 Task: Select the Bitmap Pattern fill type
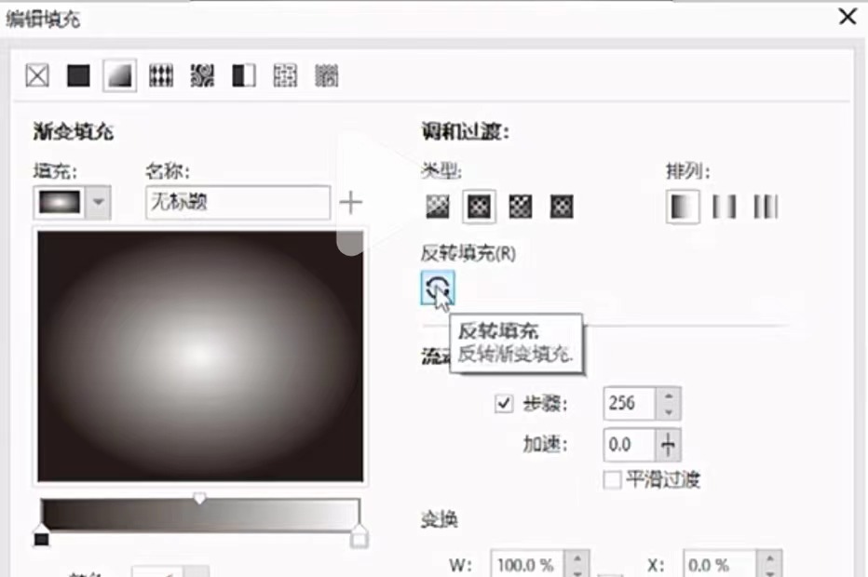201,75
